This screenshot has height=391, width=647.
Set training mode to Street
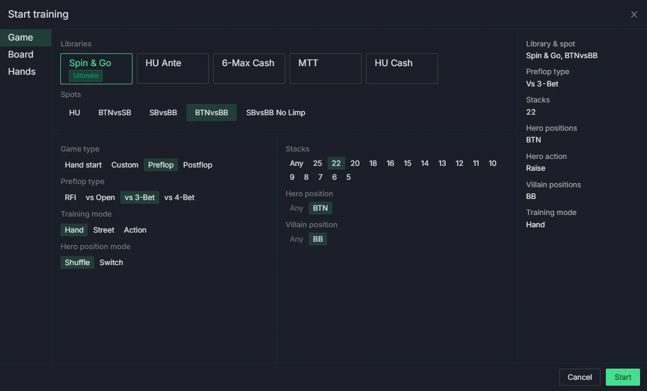(104, 230)
